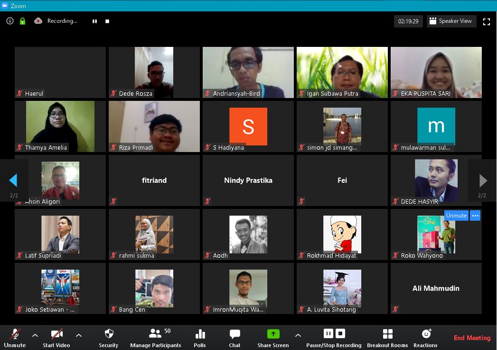Show meeting information icon

click(x=10, y=21)
